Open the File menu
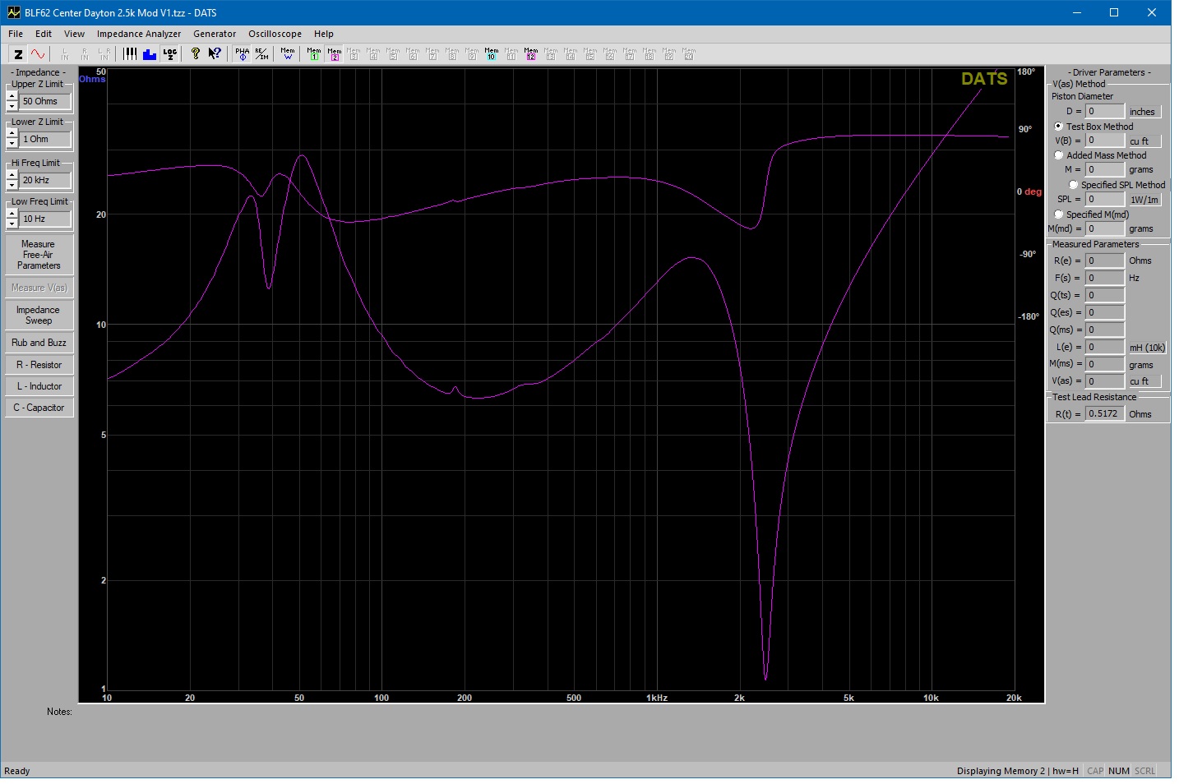 point(16,34)
